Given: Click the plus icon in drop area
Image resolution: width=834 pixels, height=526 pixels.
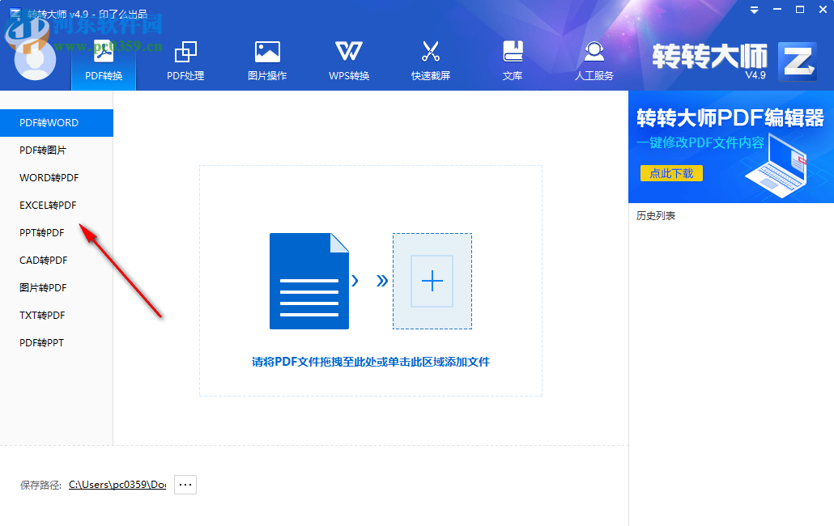Looking at the screenshot, I should (432, 281).
